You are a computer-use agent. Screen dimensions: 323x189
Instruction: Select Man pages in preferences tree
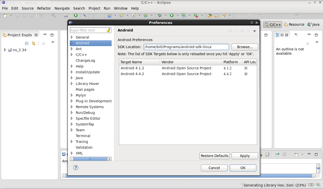pos(85,89)
